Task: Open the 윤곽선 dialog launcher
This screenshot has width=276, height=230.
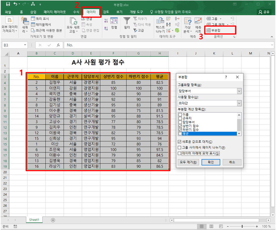Action: [234, 37]
